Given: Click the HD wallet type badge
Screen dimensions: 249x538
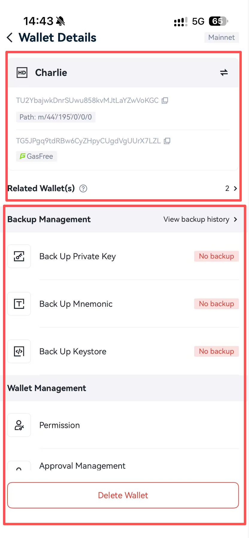Looking at the screenshot, I should [22, 73].
